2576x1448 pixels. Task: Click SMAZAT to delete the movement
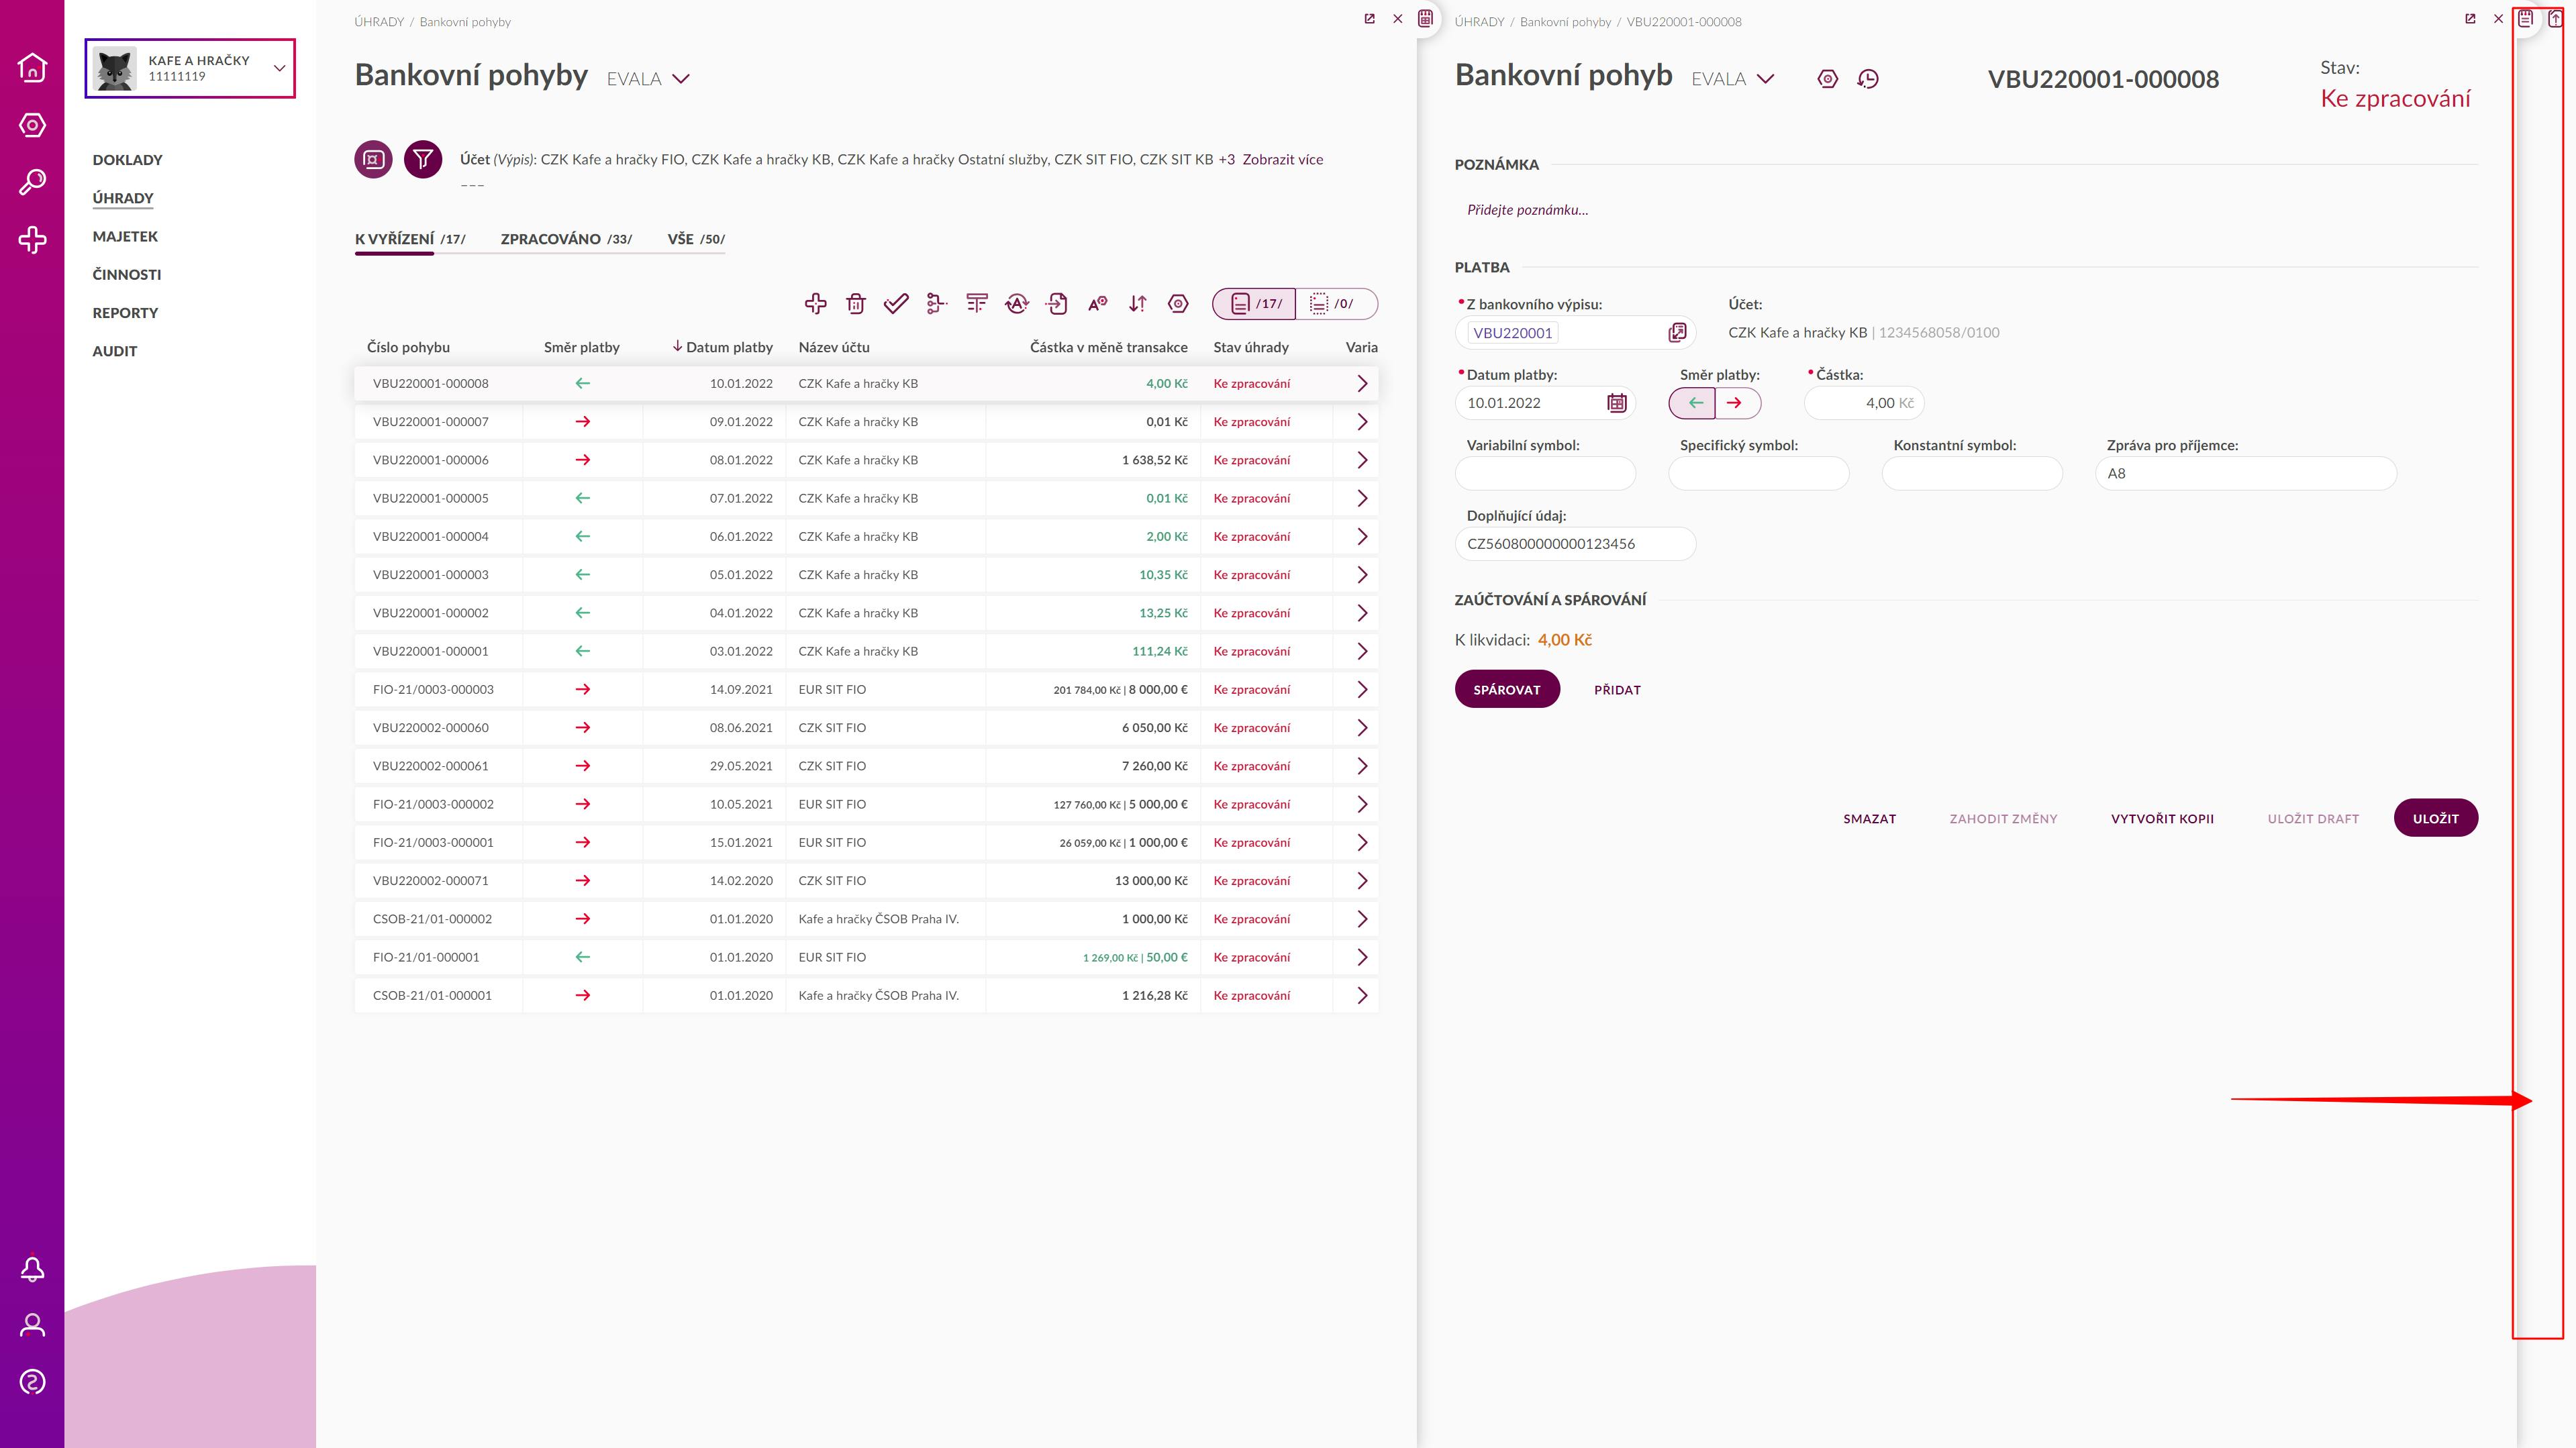[1869, 819]
